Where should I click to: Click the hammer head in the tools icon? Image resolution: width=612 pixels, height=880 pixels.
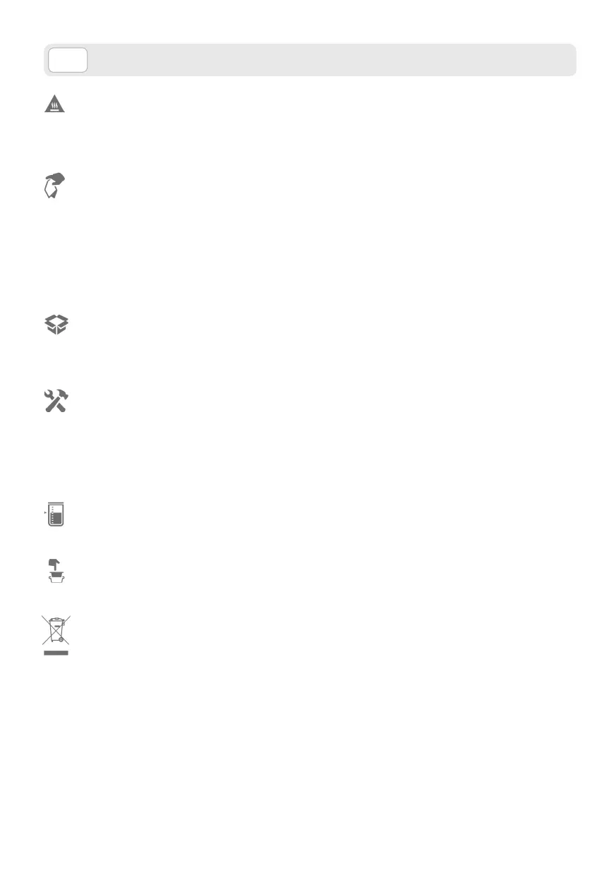pos(62,395)
